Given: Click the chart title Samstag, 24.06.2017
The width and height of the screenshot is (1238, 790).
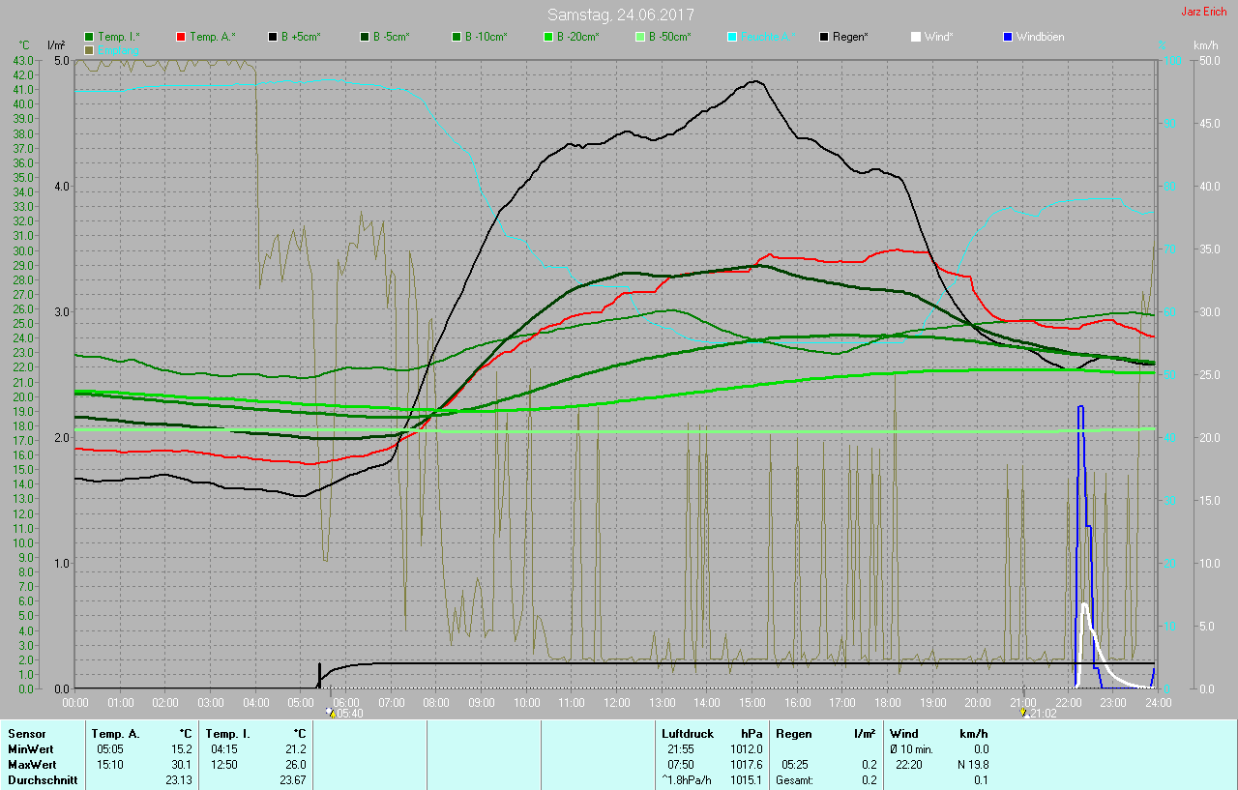Looking at the screenshot, I should click(x=620, y=15).
